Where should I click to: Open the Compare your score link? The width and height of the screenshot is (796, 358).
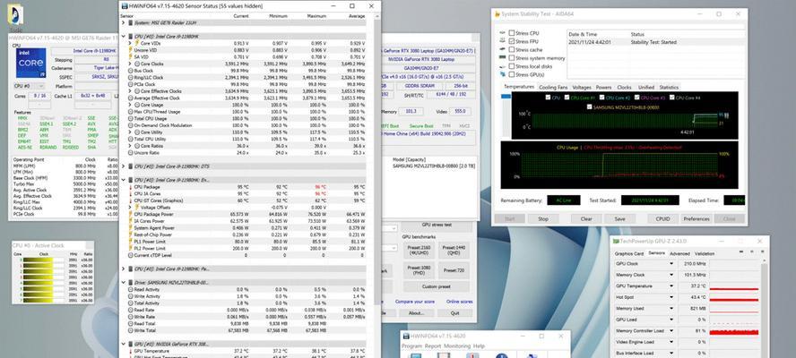tap(415, 302)
